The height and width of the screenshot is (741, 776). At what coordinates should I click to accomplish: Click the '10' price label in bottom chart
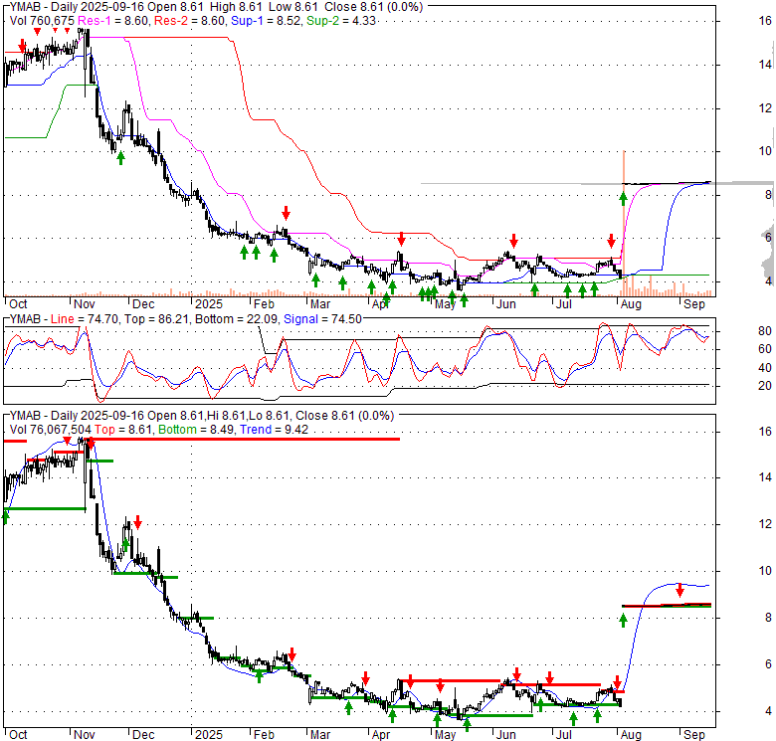765,571
